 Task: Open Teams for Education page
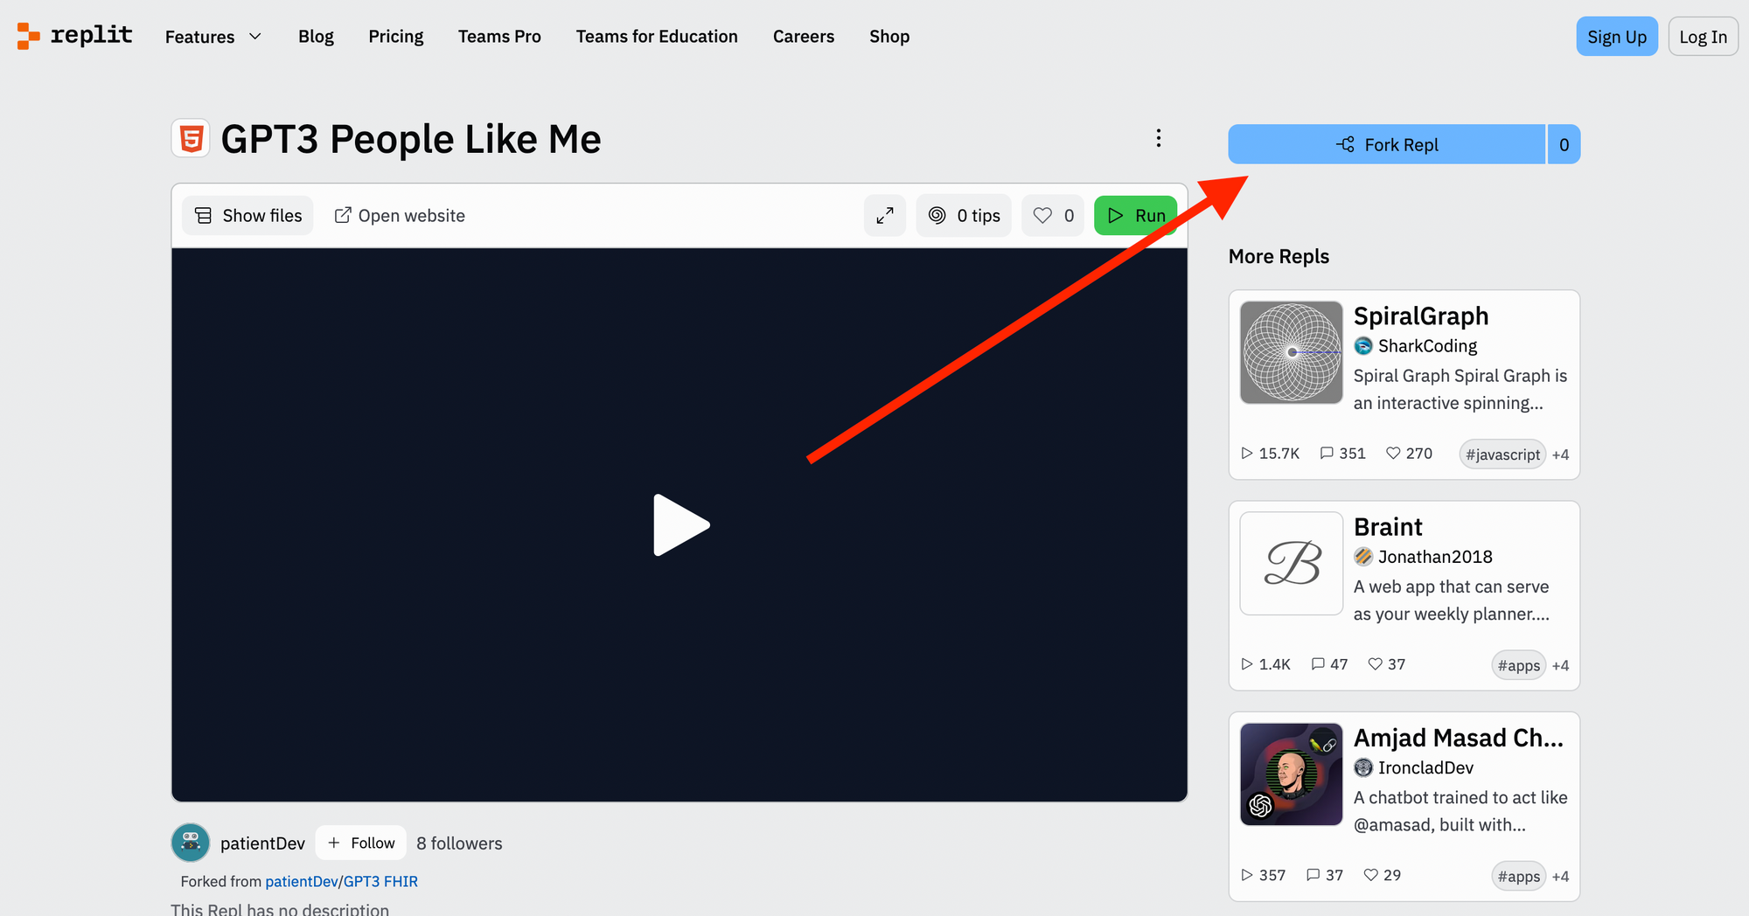[657, 37]
